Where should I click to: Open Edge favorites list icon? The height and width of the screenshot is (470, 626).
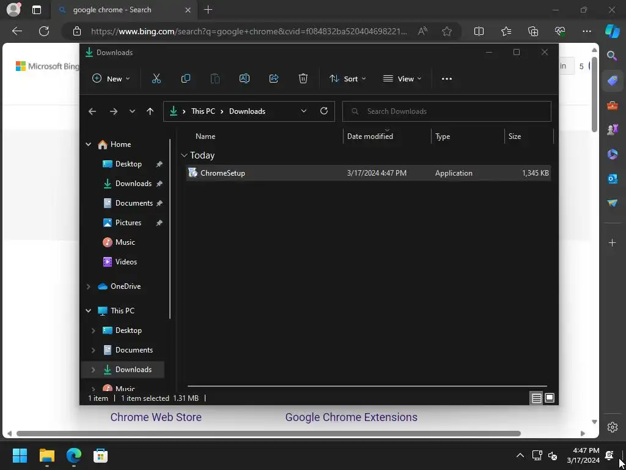click(506, 31)
